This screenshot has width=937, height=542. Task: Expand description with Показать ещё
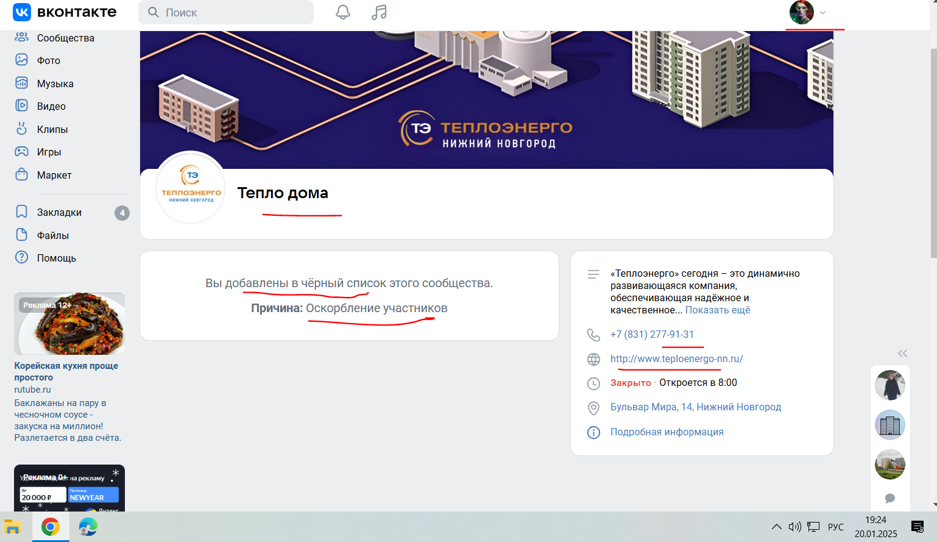(x=718, y=310)
